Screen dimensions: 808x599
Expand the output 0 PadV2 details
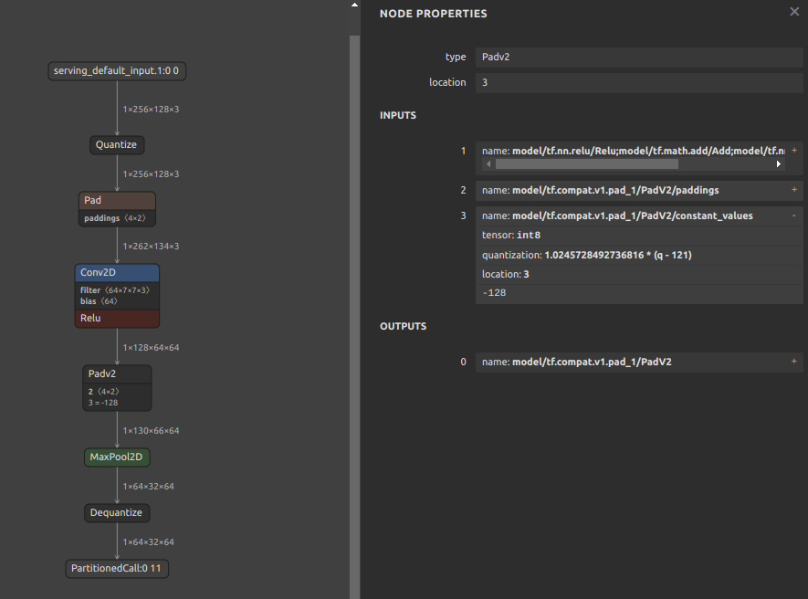click(793, 363)
